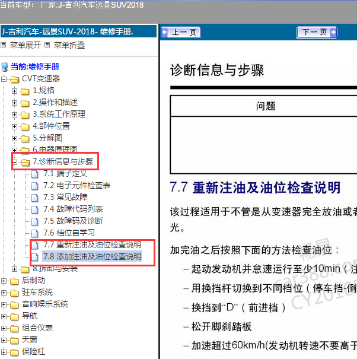
Task: Open the 当前:维修手册 root link
Action: pos(35,66)
